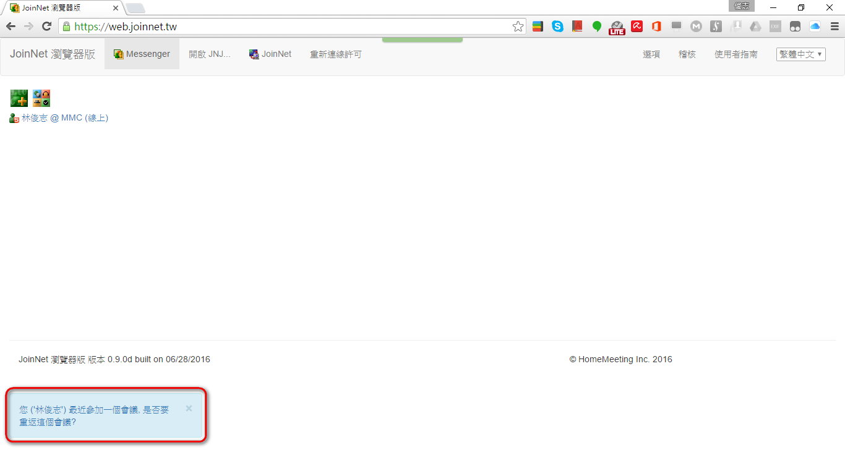Expand the 繁體中文 language dropdown
The image size is (845, 450).
pyautogui.click(x=801, y=54)
